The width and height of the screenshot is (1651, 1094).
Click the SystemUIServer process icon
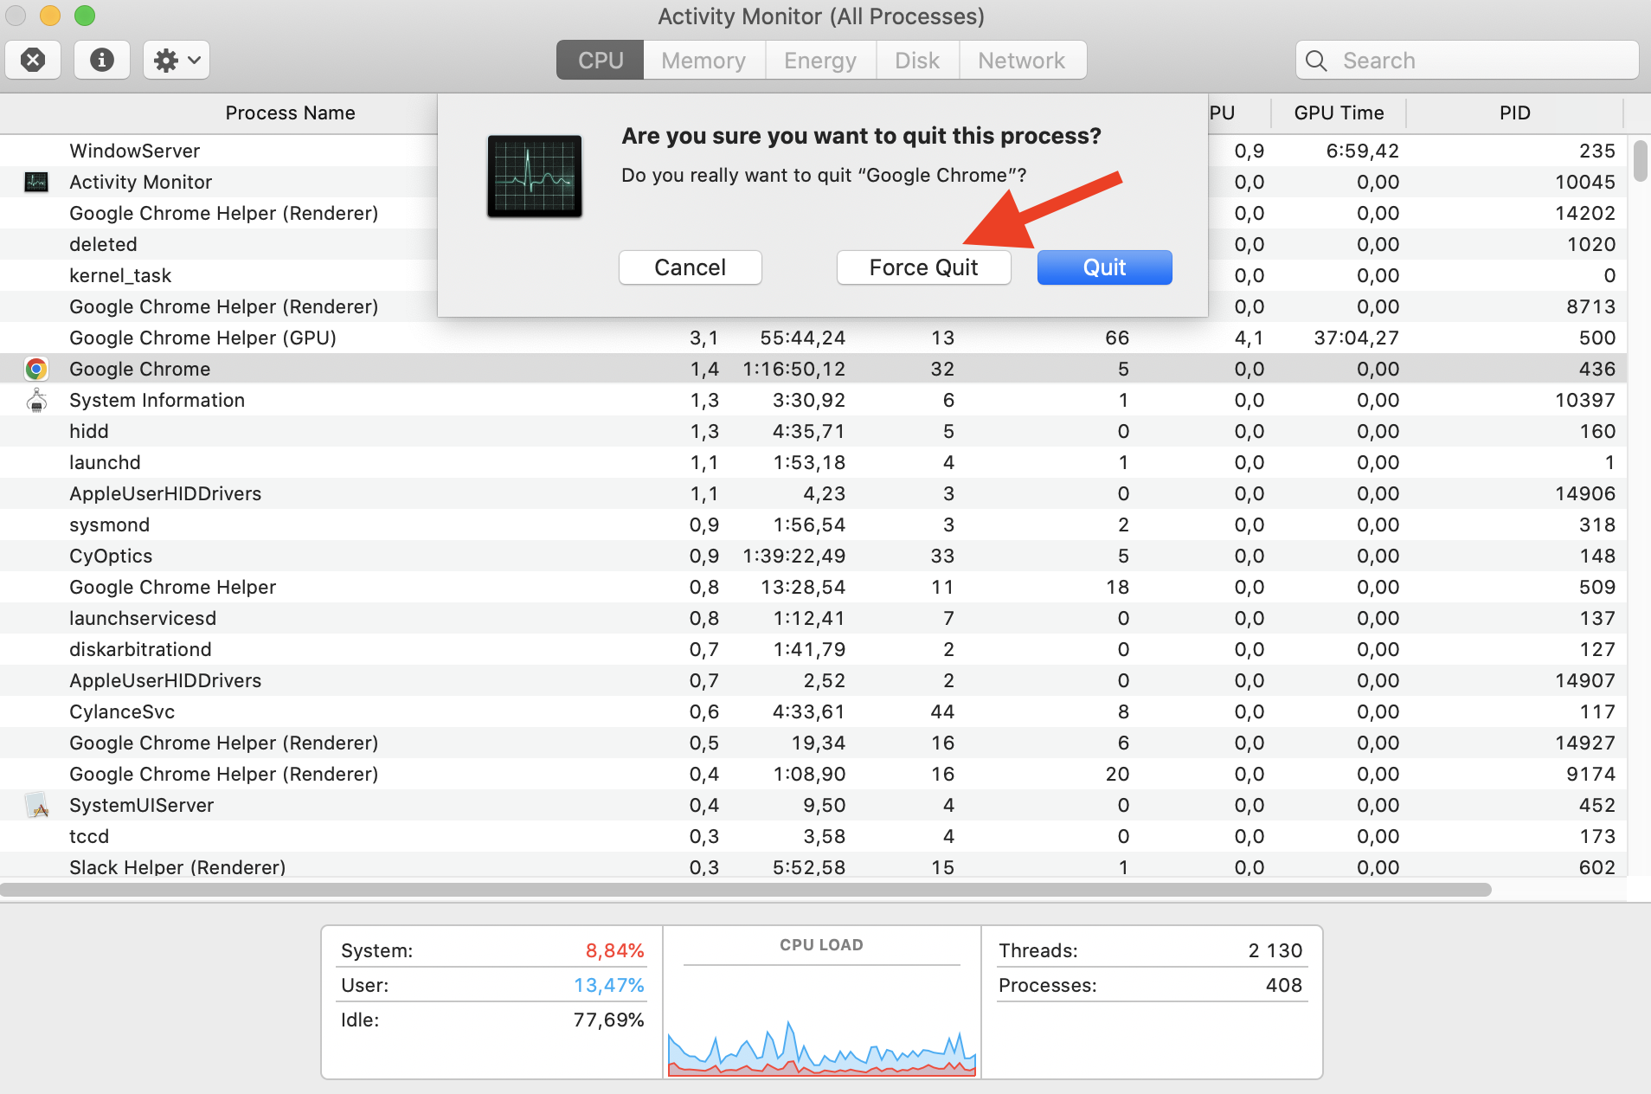35,804
